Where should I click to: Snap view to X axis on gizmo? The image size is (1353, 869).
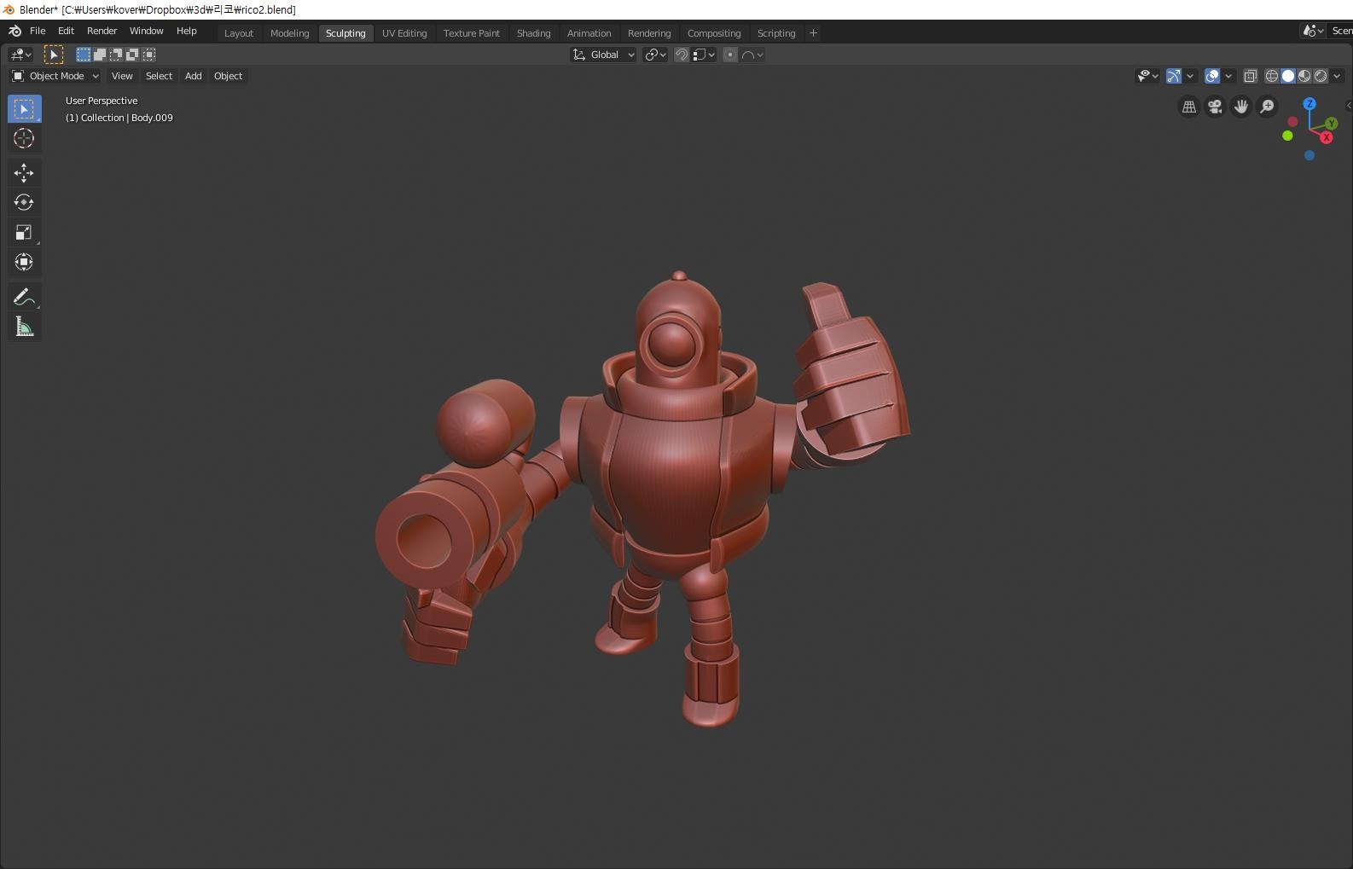pos(1327,137)
